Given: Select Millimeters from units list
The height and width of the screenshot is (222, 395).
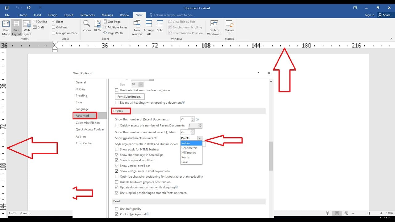Looking at the screenshot, I should coord(191,153).
